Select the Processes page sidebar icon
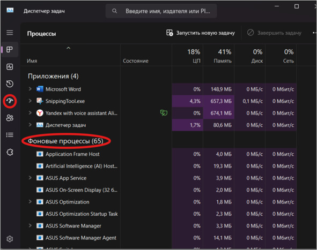Image resolution: width=317 pixels, height=250 pixels. (x=10, y=50)
